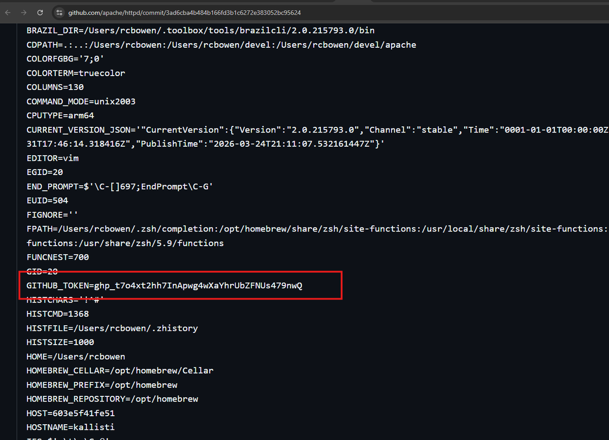Select COLUMNS=130 line

55,87
